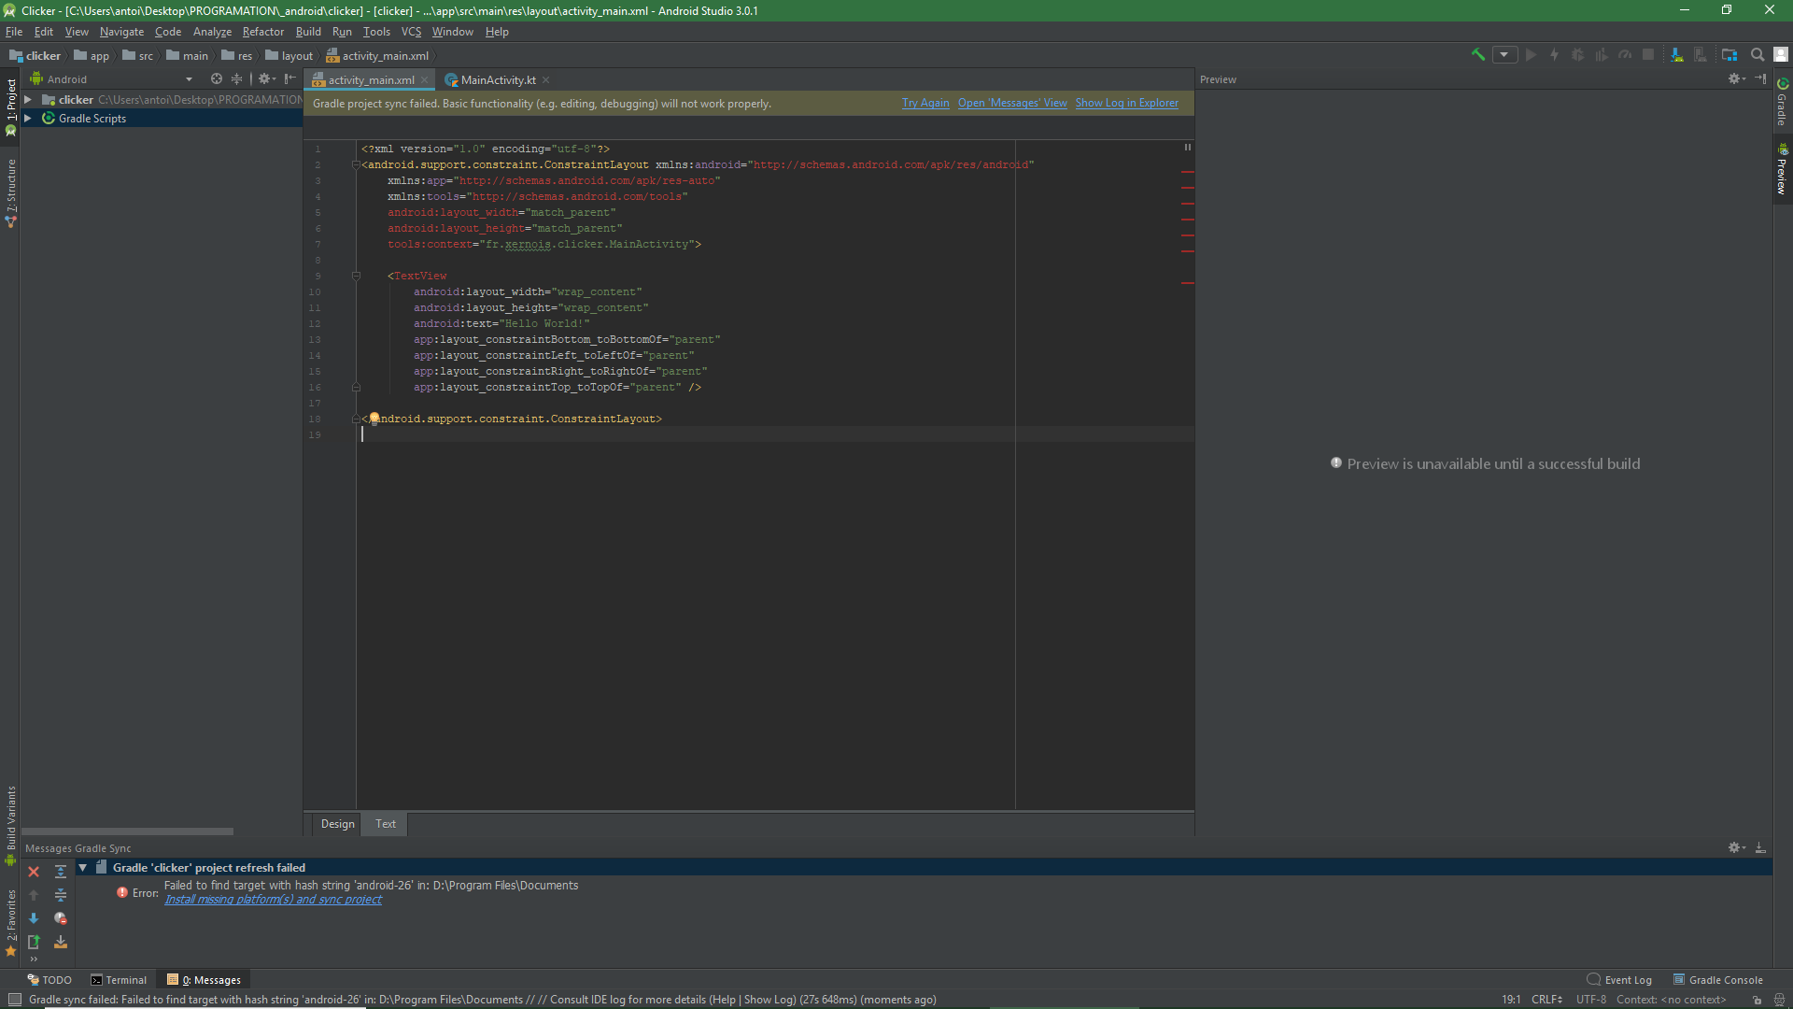Click the yellow intention lightbulb on line 18

click(374, 418)
